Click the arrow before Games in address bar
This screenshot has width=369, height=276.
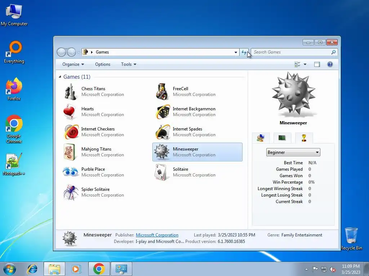click(x=92, y=52)
